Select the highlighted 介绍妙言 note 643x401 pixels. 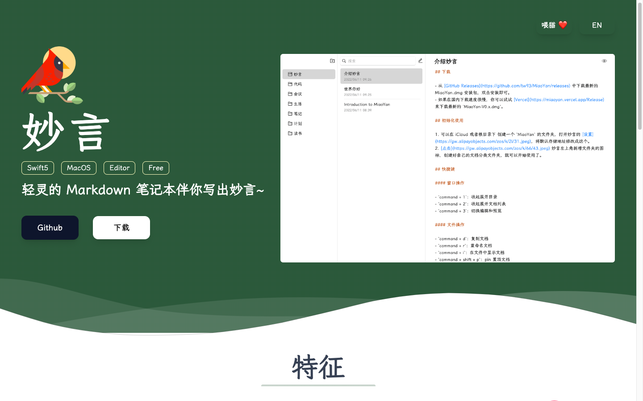(381, 76)
